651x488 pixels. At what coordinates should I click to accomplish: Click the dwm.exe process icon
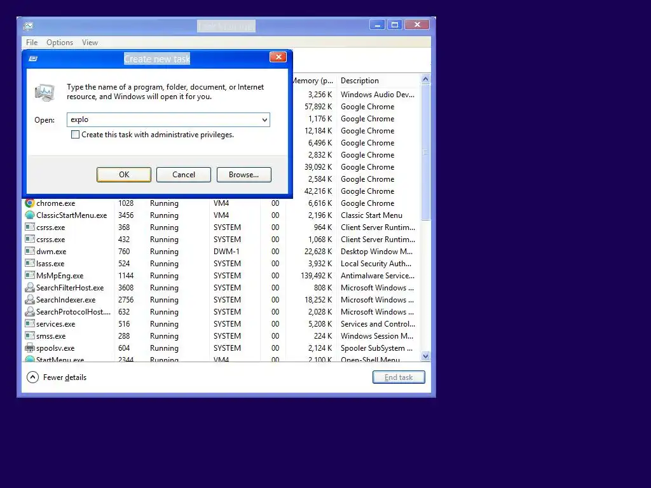pyautogui.click(x=29, y=252)
